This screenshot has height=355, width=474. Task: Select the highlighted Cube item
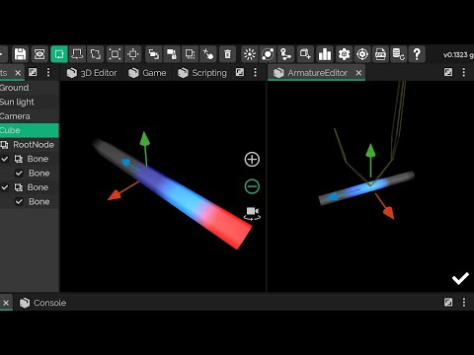[x=30, y=130]
